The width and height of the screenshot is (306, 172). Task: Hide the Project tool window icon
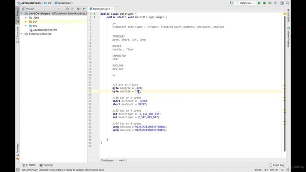pos(84,9)
